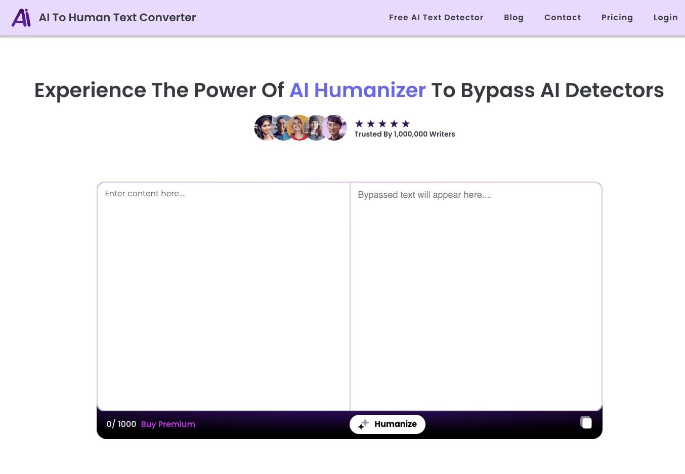Click the second rating star
685x474 pixels.
[x=371, y=123]
